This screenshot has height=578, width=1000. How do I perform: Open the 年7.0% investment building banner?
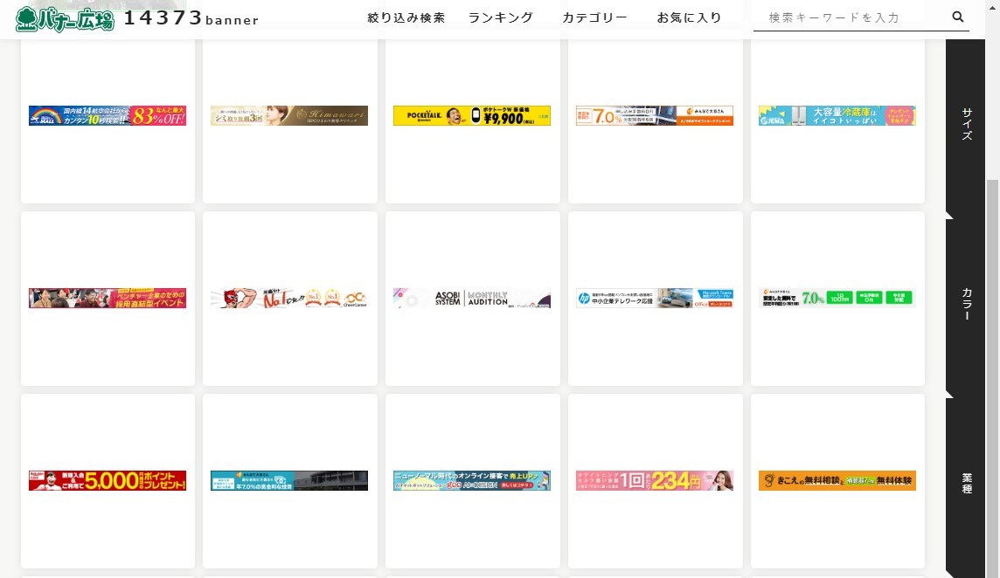point(289,480)
